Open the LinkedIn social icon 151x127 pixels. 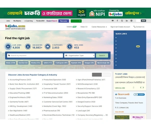tap(127, 21)
